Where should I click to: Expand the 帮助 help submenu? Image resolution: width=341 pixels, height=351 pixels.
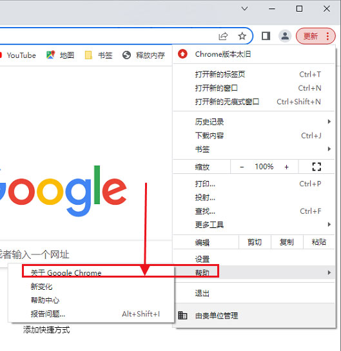254,272
